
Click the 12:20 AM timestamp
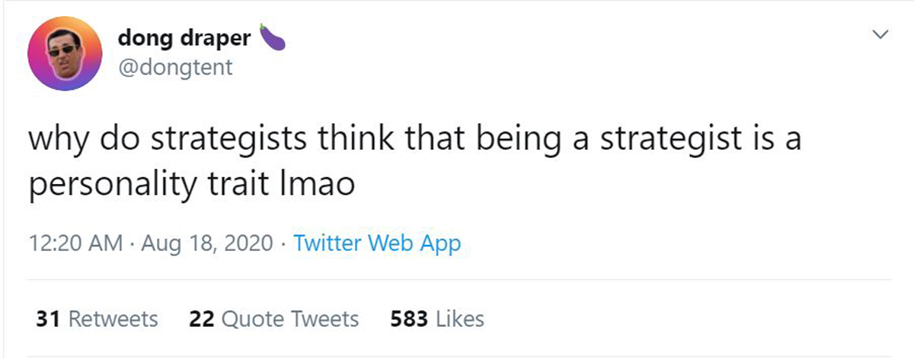[75, 244]
